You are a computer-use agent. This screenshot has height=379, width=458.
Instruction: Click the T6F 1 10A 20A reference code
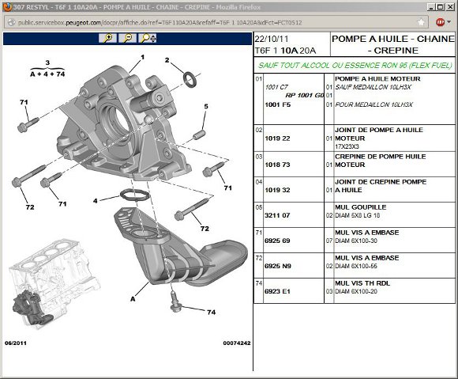tap(285, 51)
